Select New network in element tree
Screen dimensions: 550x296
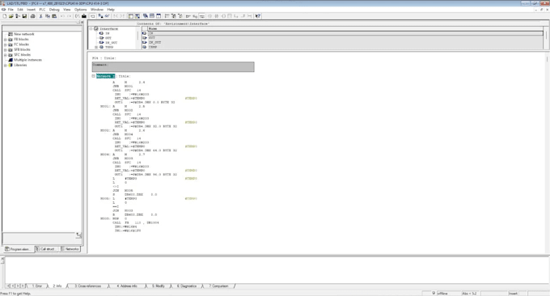(23, 34)
